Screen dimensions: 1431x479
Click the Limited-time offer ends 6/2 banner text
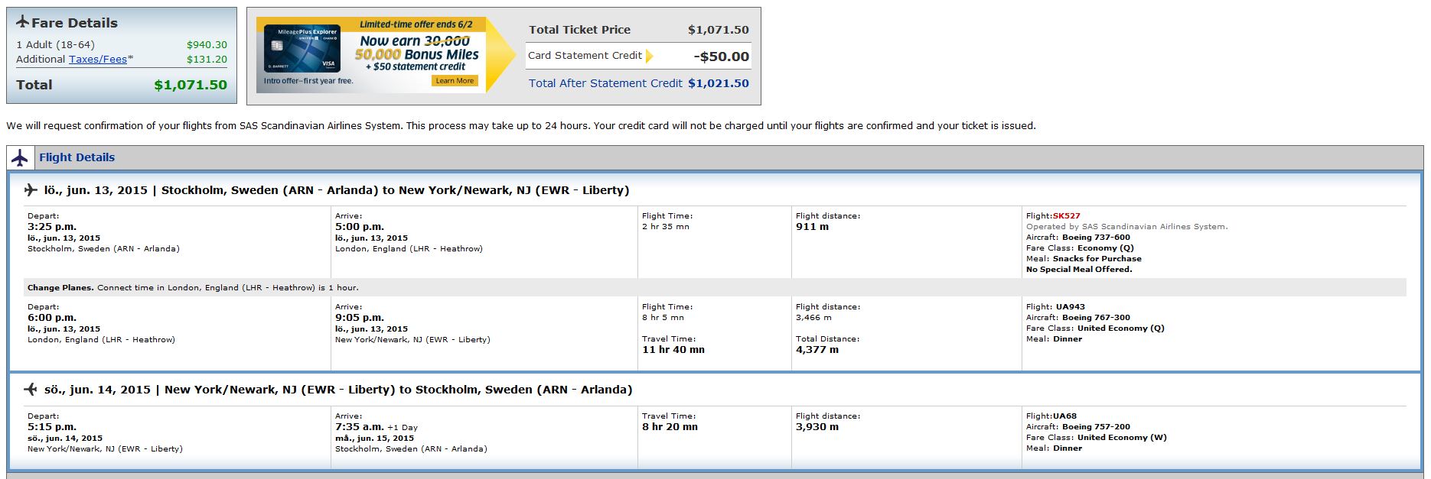pyautogui.click(x=416, y=24)
